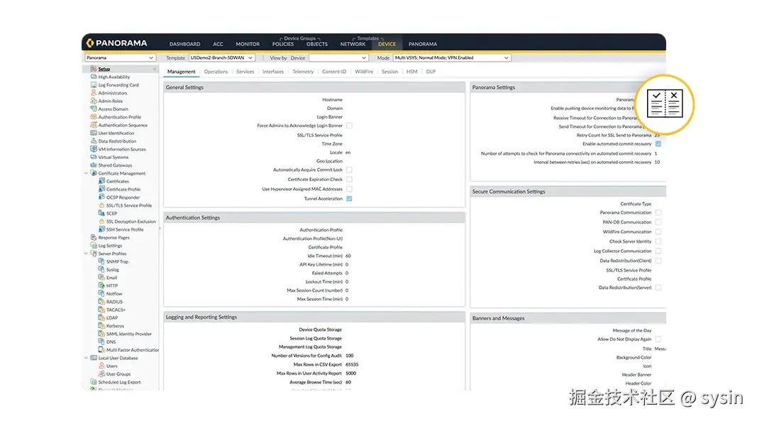757x421 pixels.
Task: Click the SNMP Trap icon
Action: (102, 261)
